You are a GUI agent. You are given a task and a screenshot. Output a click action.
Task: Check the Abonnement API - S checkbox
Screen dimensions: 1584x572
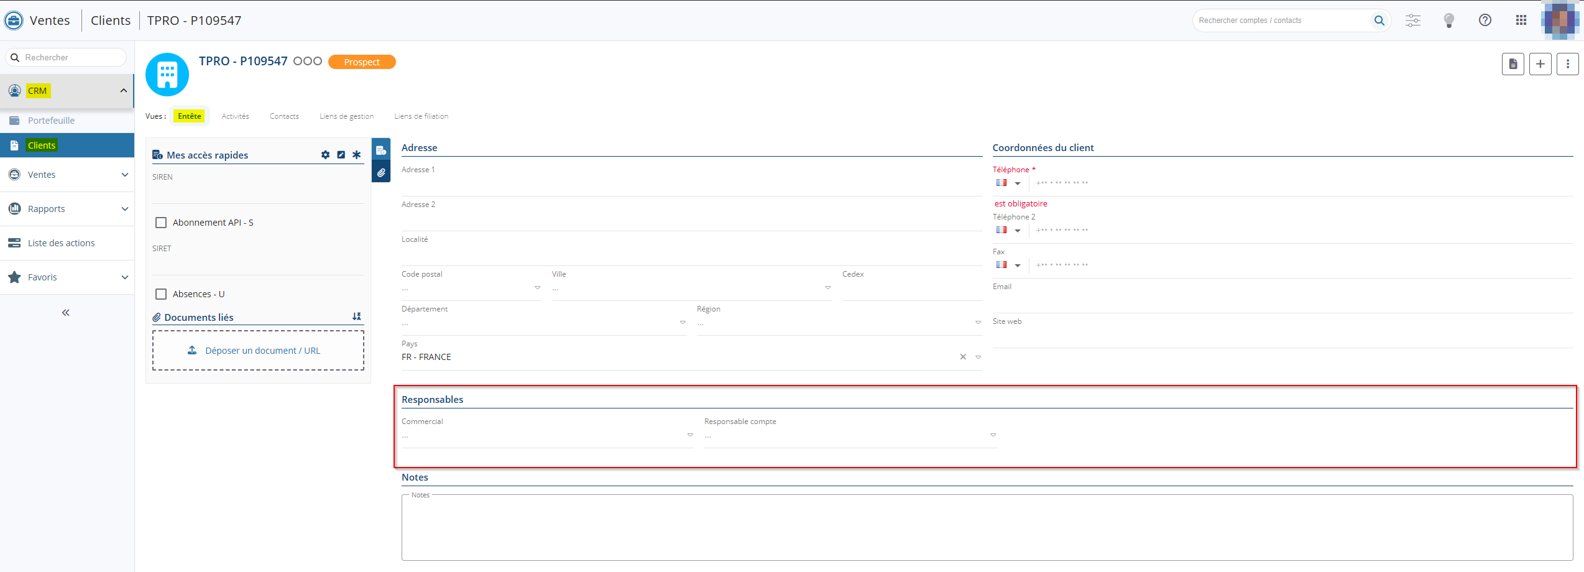coord(161,223)
